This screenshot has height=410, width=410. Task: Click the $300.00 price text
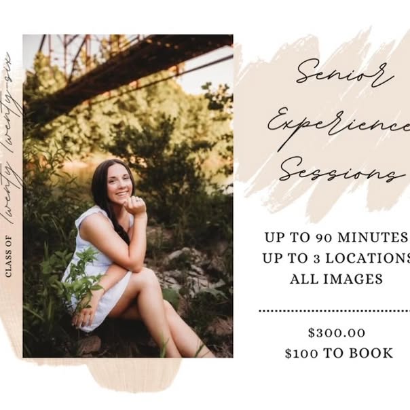pyautogui.click(x=337, y=333)
